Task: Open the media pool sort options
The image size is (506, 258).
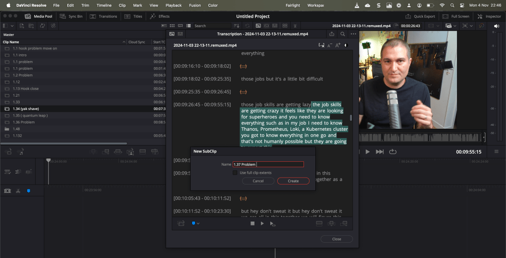Action: tap(237, 26)
